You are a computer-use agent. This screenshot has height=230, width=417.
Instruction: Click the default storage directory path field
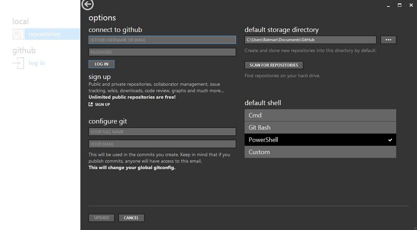point(310,40)
